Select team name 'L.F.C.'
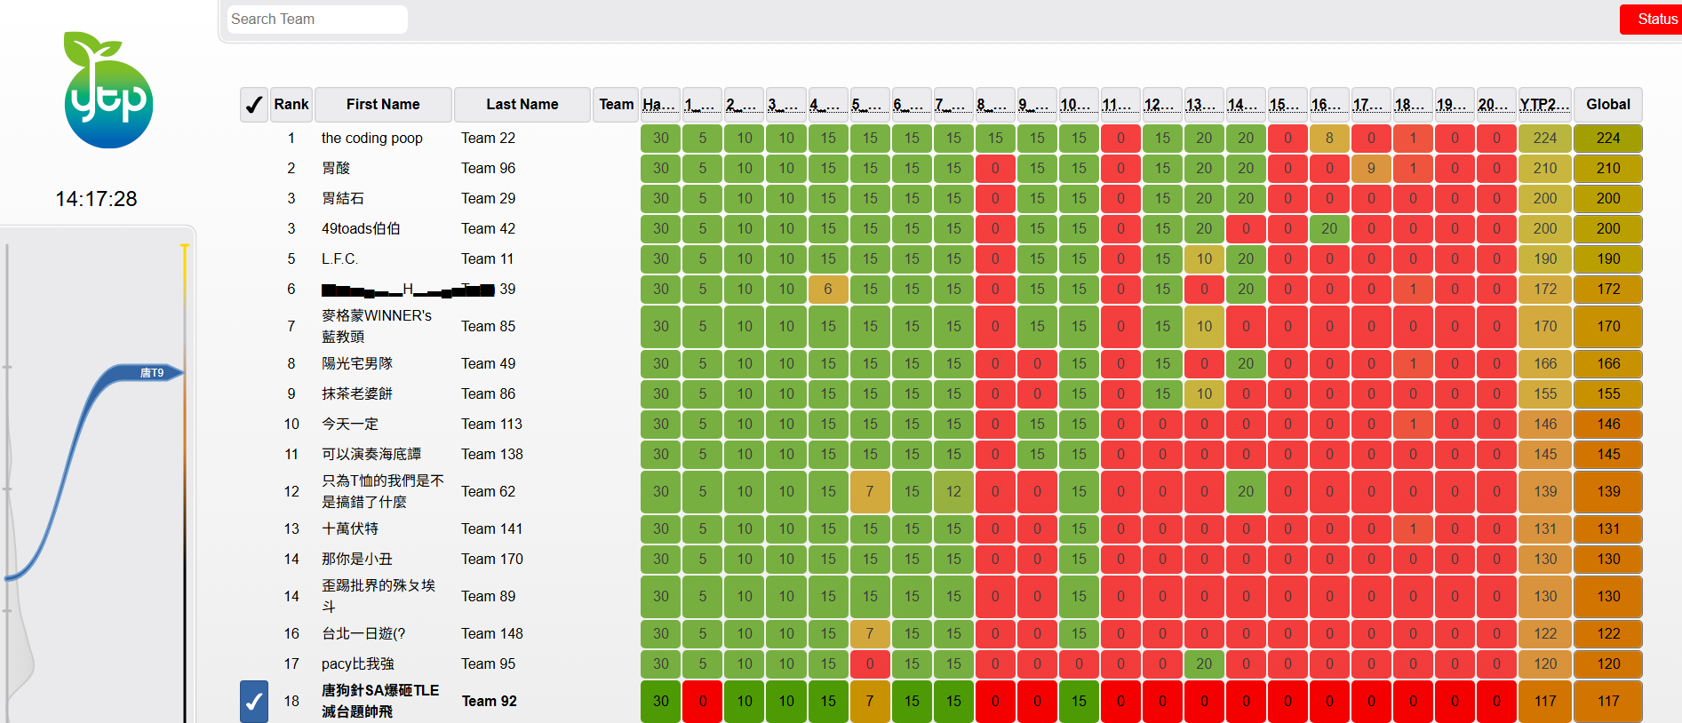The image size is (1682, 723). (339, 258)
